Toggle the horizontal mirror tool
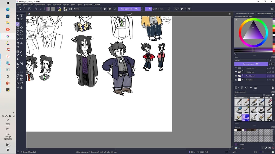The width and height of the screenshot is (275, 154). coord(175,9)
